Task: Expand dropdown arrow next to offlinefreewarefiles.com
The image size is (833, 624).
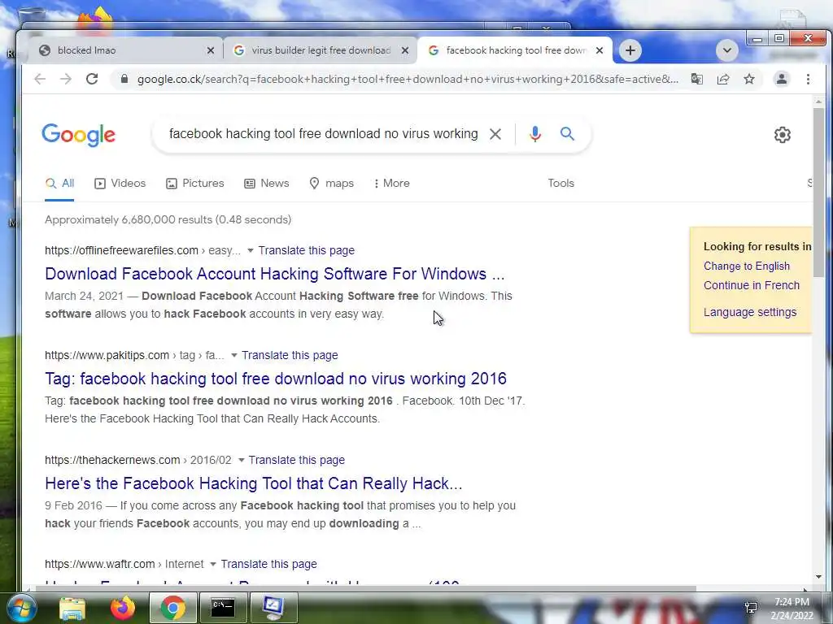Action: click(251, 250)
